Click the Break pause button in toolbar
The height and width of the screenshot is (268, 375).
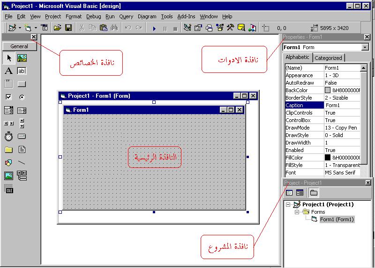[x=165, y=29]
